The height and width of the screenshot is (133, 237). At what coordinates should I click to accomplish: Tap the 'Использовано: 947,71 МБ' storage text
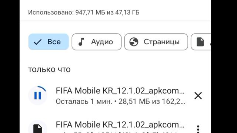click(x=67, y=12)
